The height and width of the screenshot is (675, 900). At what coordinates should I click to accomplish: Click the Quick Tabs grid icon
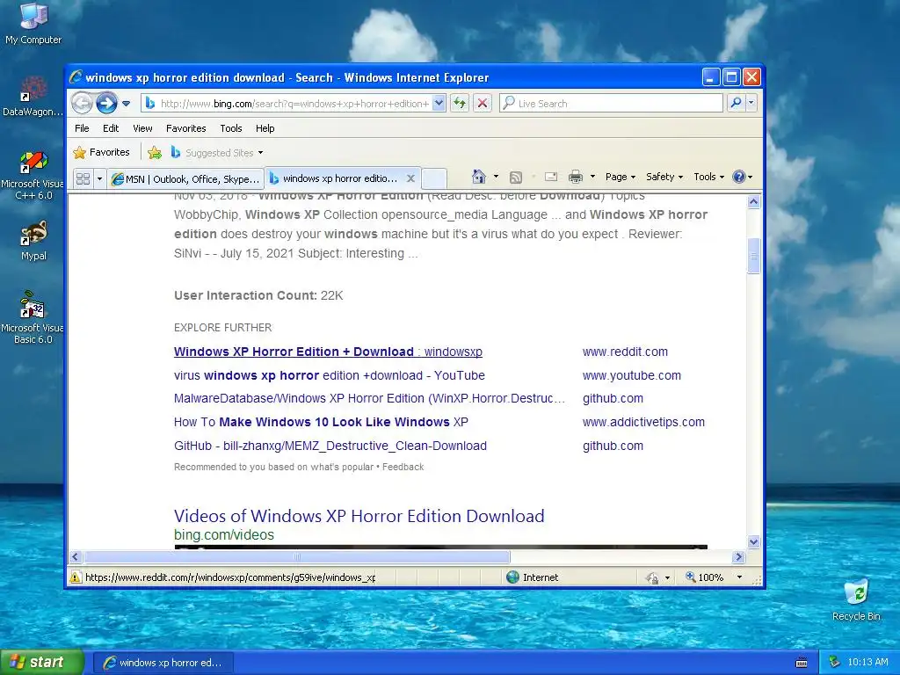(x=83, y=179)
